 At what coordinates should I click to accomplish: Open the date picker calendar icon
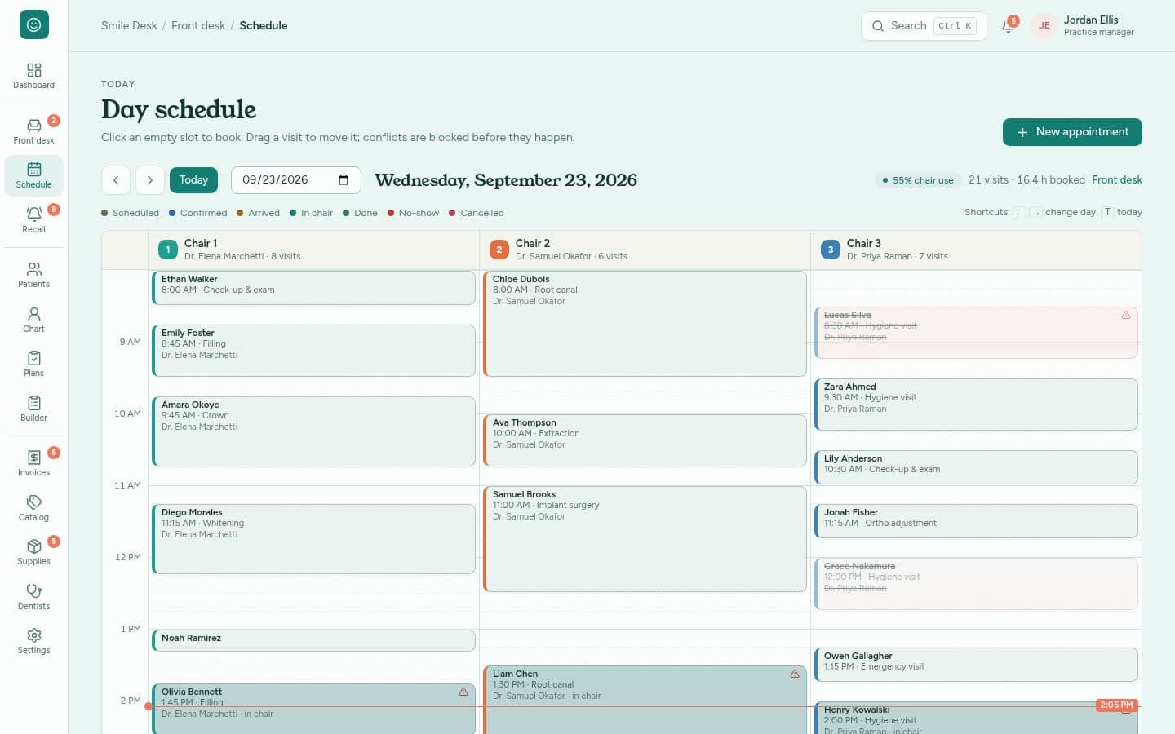(x=344, y=180)
